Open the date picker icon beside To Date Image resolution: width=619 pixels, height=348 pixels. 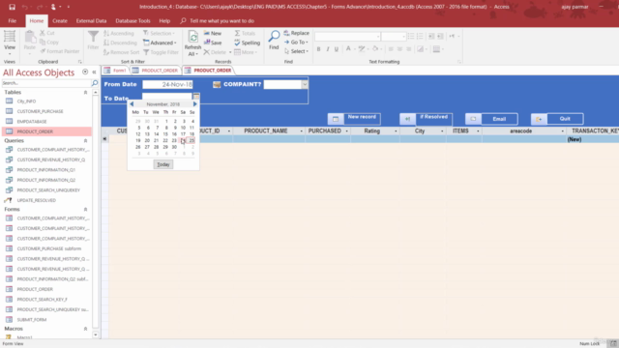tap(196, 96)
